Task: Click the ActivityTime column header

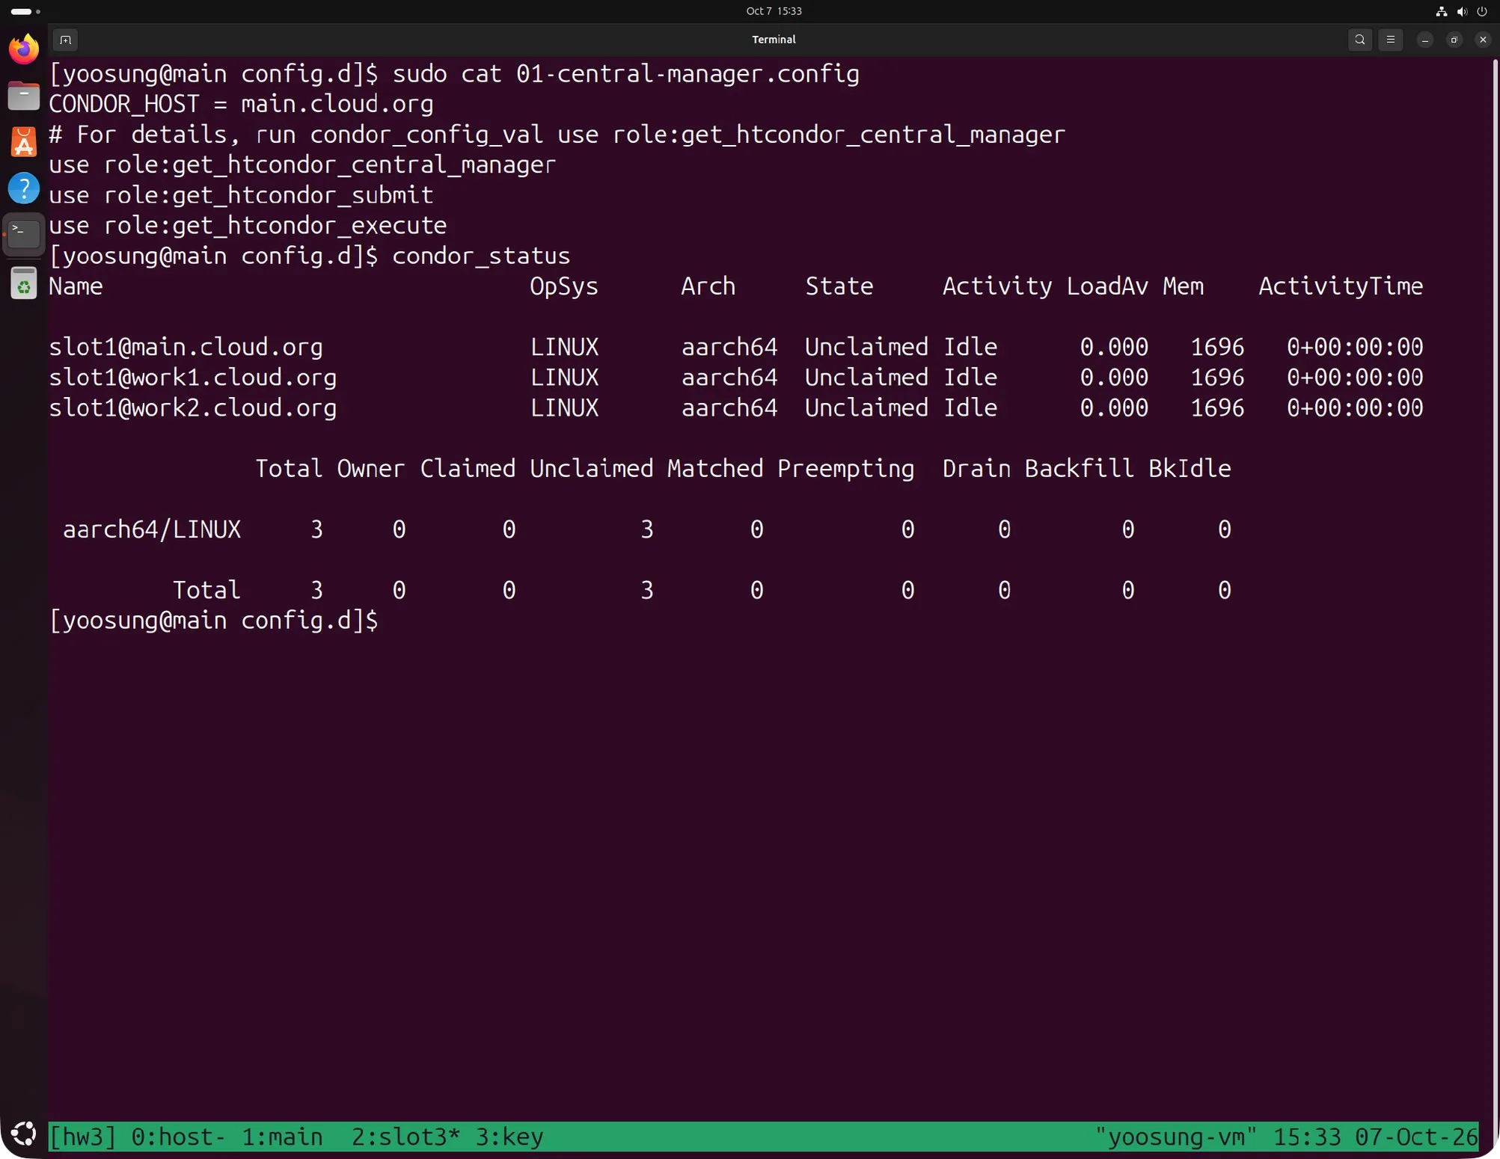Action: coord(1341,286)
